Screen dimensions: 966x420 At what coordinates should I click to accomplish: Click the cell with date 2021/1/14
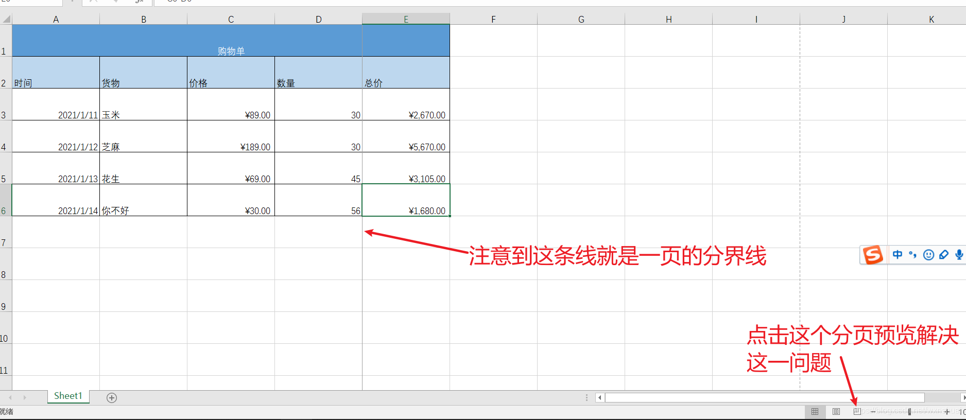pyautogui.click(x=56, y=200)
